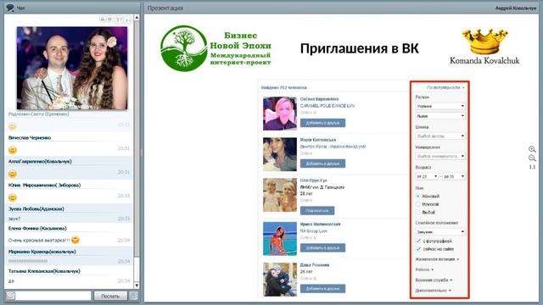Open the RA Group Lviv user's beach avatar
Image resolution: width=543 pixels, height=305 pixels.
(x=280, y=239)
